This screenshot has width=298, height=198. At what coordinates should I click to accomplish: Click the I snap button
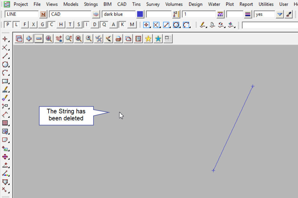pyautogui.click(x=86, y=24)
